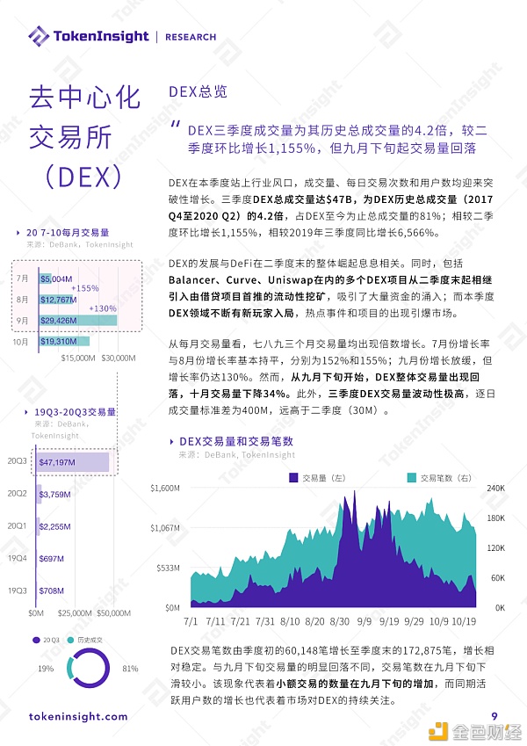Click the teal 交易笔数（右） legend swatch
The height and width of the screenshot is (746, 527).
coord(412,478)
